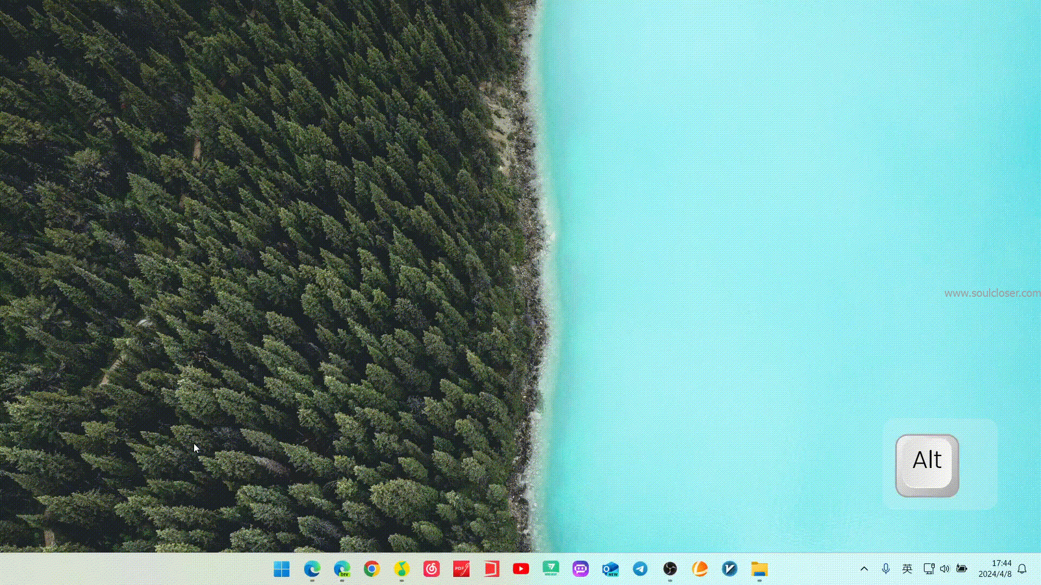Open the notification bell center
Screen dimensions: 1041x585
(x=1022, y=569)
